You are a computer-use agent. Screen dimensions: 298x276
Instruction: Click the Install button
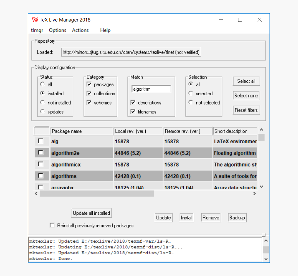pos(187,218)
